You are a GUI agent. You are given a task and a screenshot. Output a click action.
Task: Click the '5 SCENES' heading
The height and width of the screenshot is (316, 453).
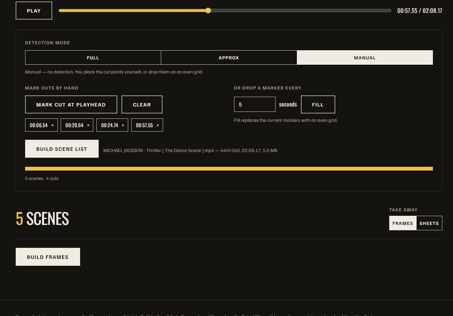coord(42,219)
